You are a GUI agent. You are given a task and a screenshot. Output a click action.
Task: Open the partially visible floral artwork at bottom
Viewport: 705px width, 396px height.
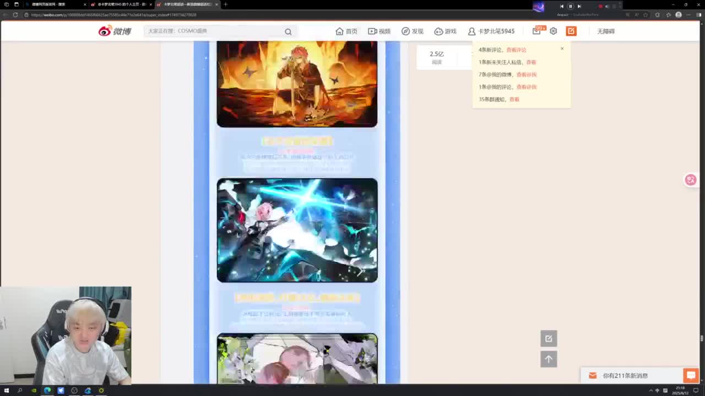[x=297, y=359]
